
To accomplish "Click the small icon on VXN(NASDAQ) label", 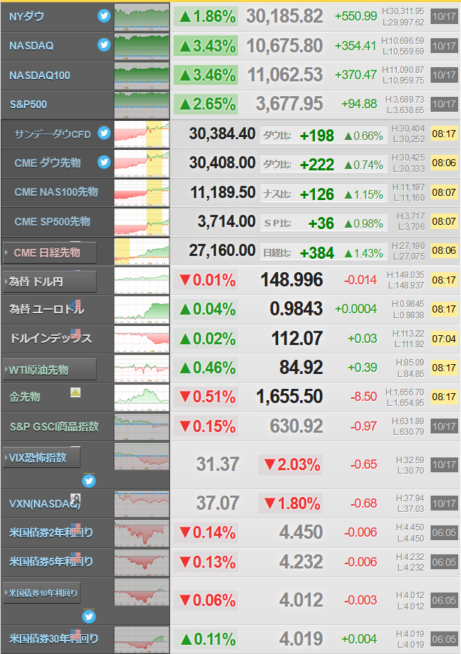I will 76,498.
